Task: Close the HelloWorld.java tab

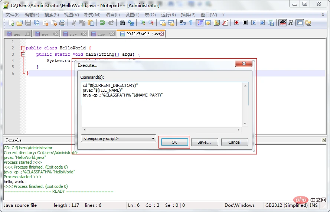Action: (x=161, y=34)
